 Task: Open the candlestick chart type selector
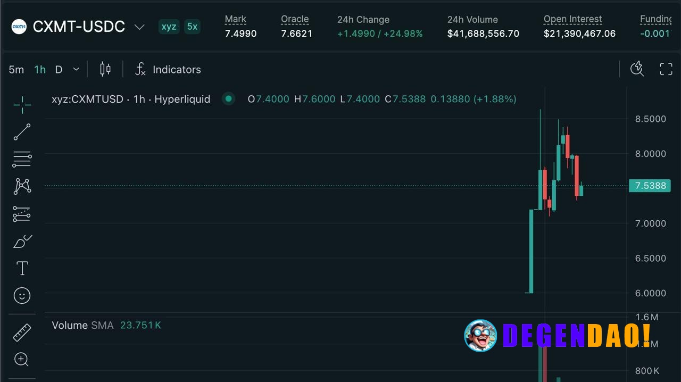(105, 69)
